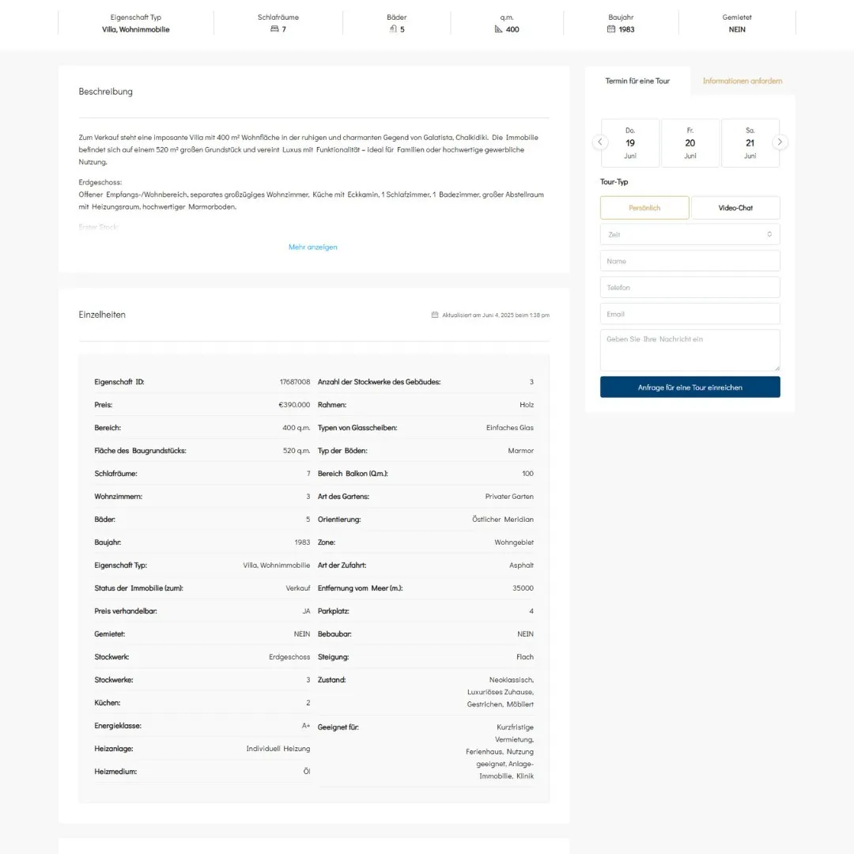This screenshot has height=854, width=854.
Task: Click the Beschreibung section heading
Action: tap(105, 92)
